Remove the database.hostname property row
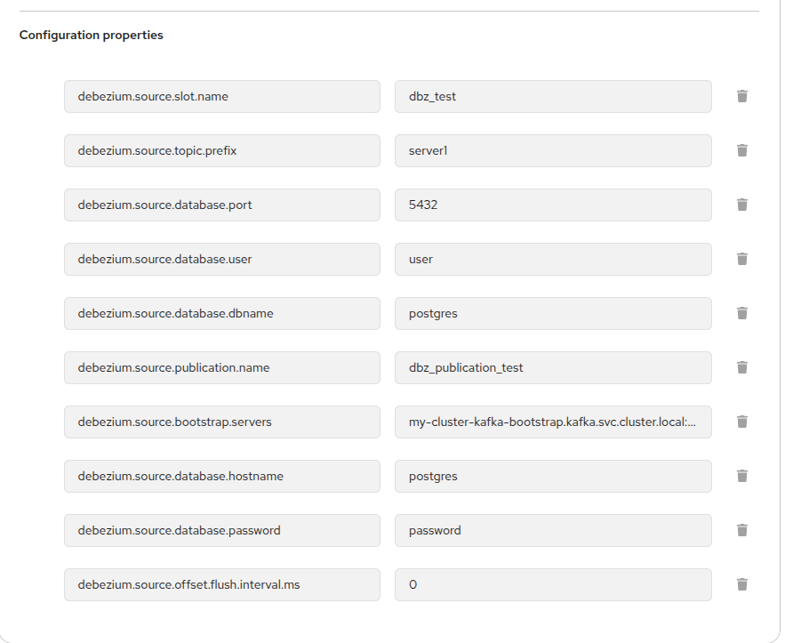The width and height of the screenshot is (785, 643). (x=742, y=476)
